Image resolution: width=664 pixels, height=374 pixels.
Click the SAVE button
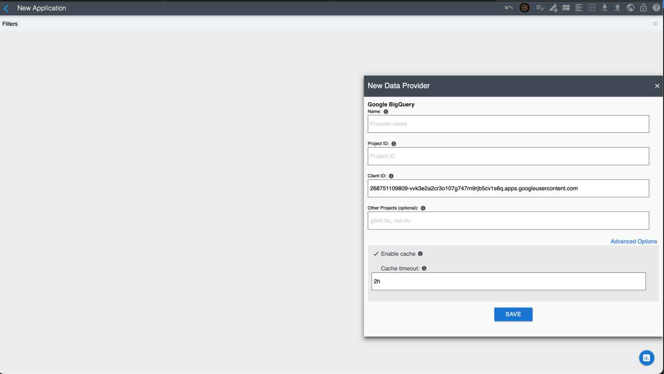click(513, 314)
